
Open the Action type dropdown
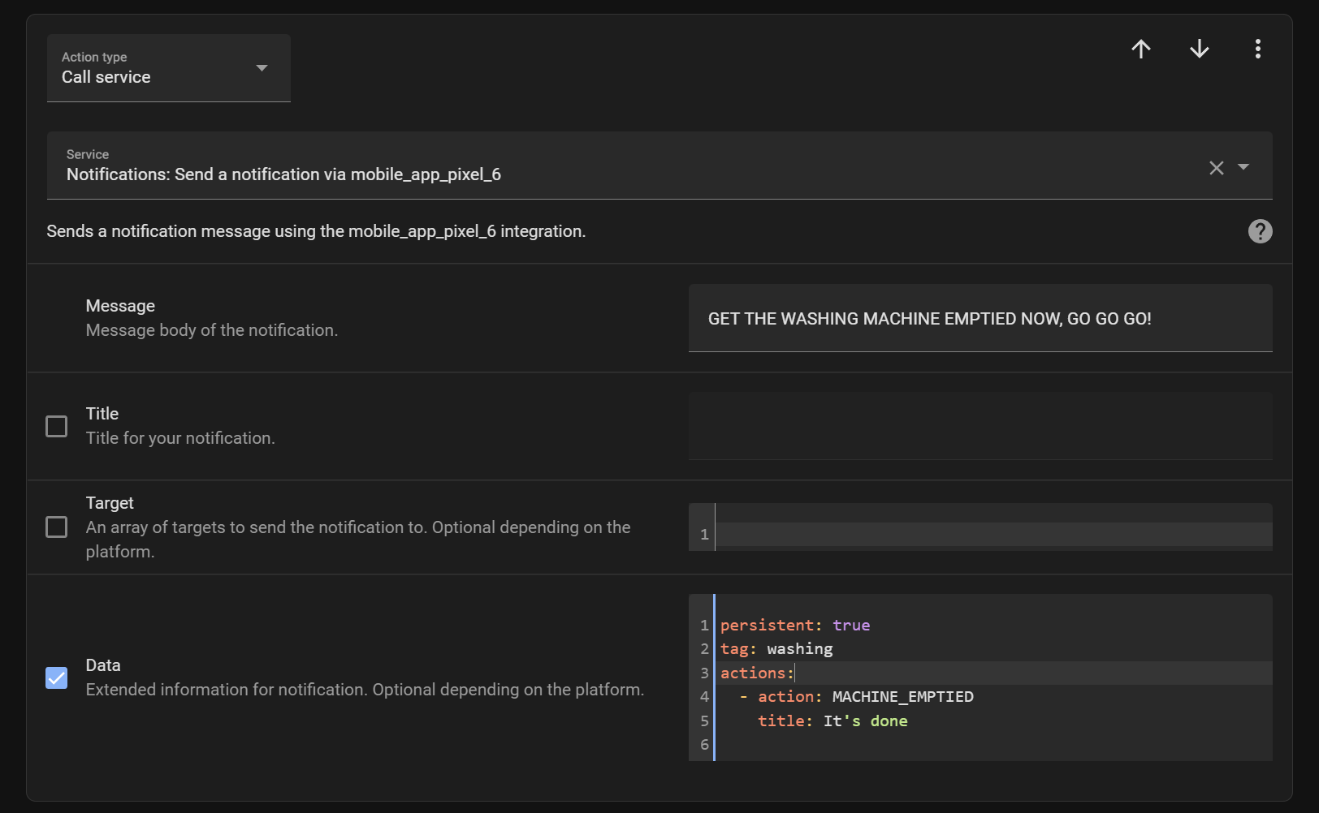(168, 68)
